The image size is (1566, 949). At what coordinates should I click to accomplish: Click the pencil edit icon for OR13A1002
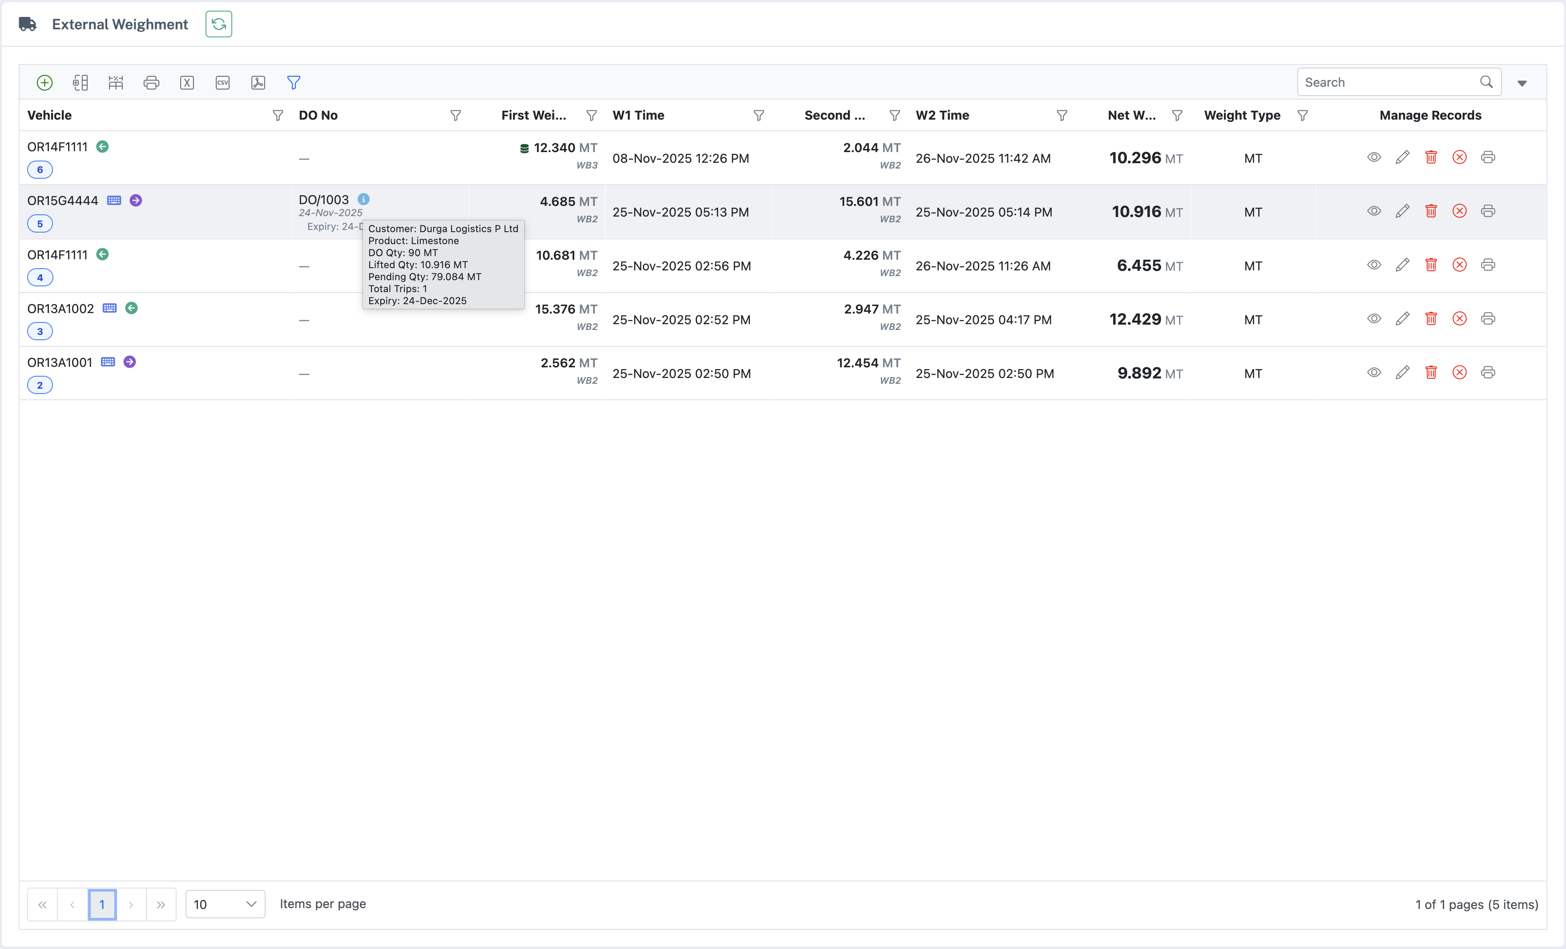coord(1402,319)
